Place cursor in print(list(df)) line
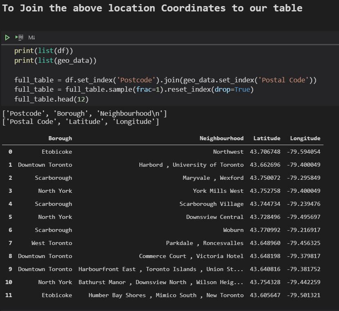 (x=44, y=51)
